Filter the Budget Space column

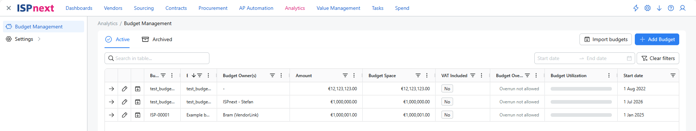418,75
